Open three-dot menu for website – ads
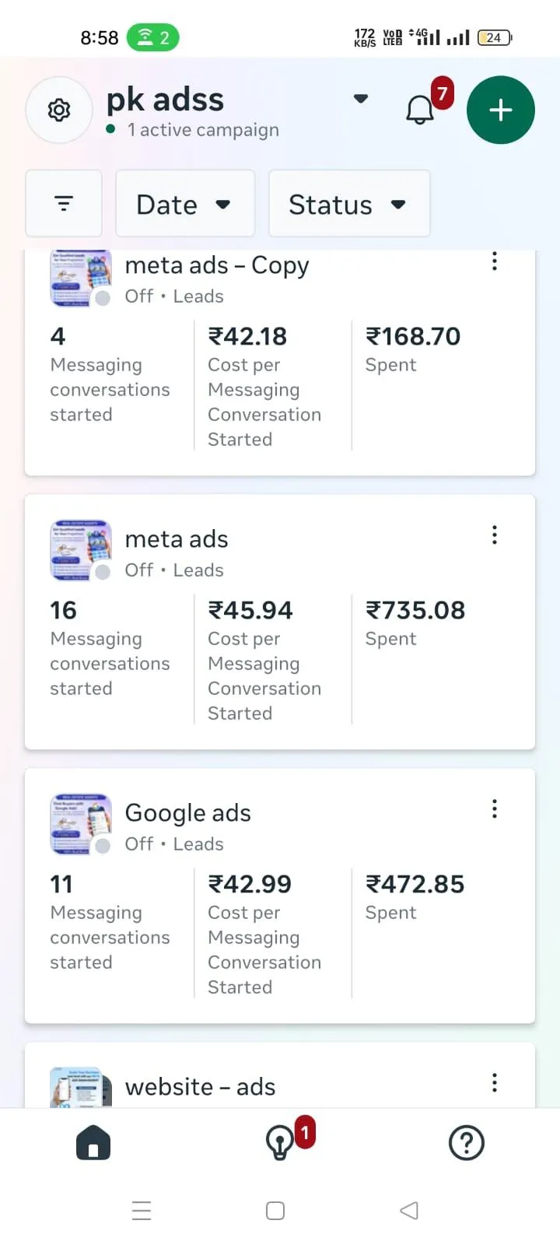This screenshot has height=1245, width=560. click(x=494, y=1083)
